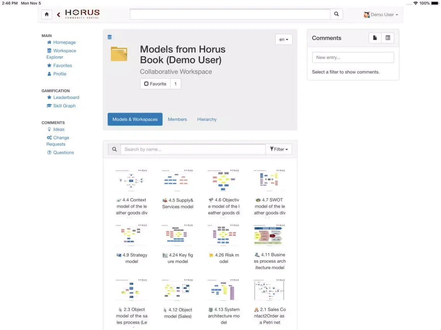The image size is (441, 330).
Task: Open the Profile page link
Action: [x=60, y=74]
